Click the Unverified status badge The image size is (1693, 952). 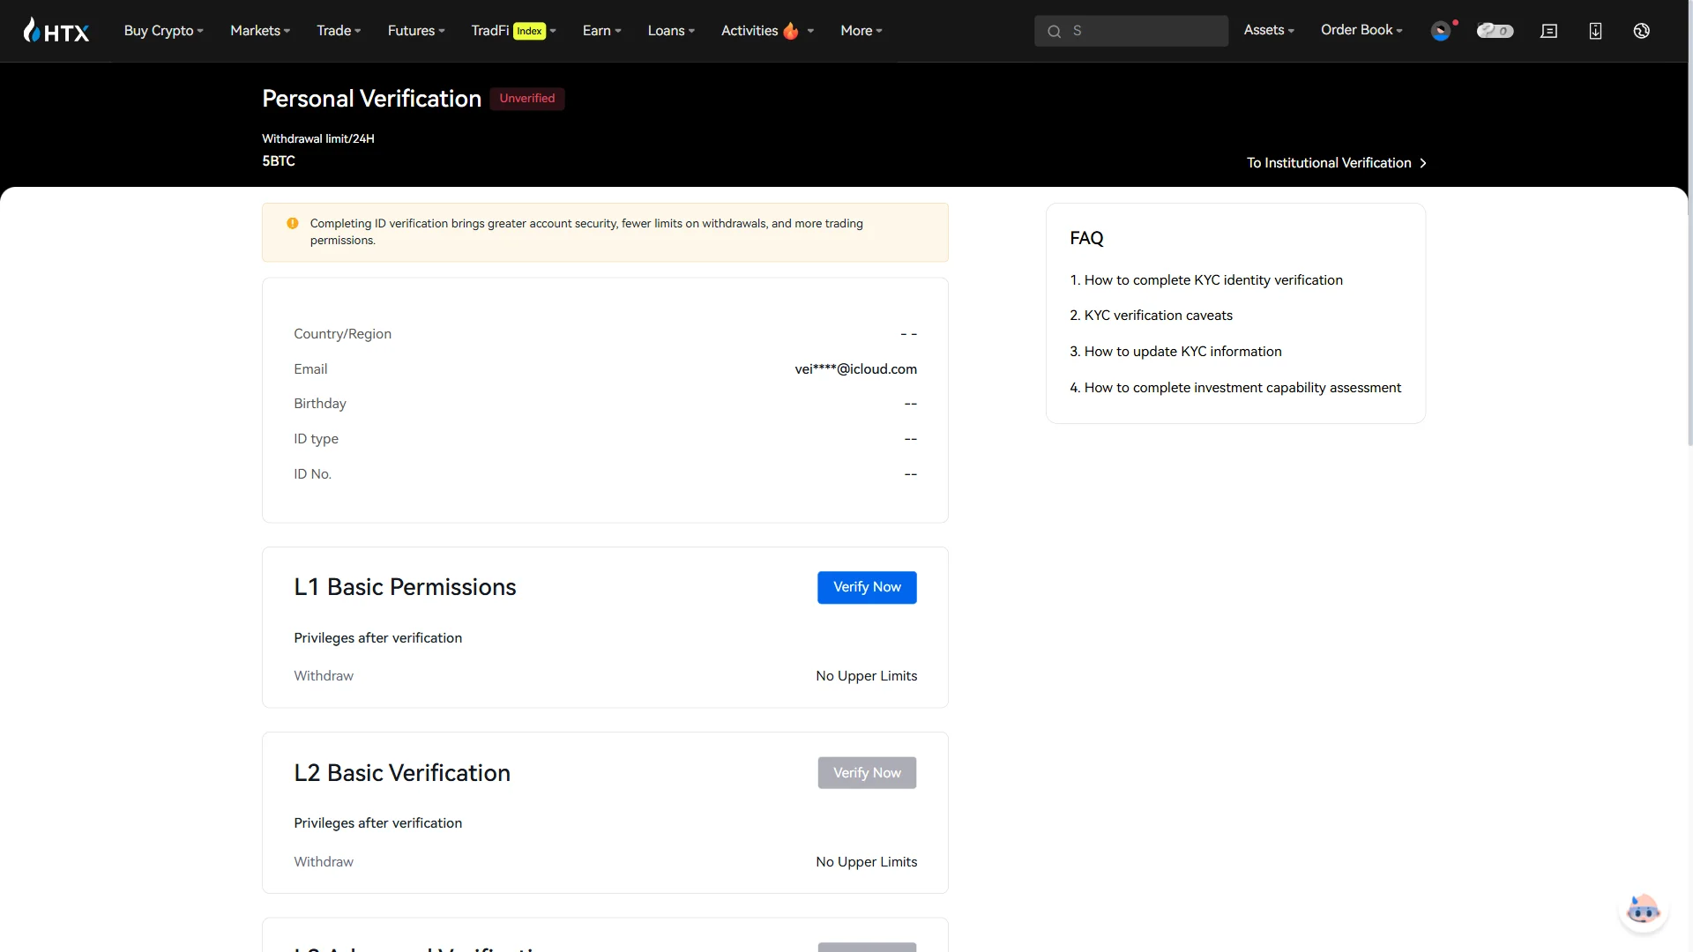point(527,99)
